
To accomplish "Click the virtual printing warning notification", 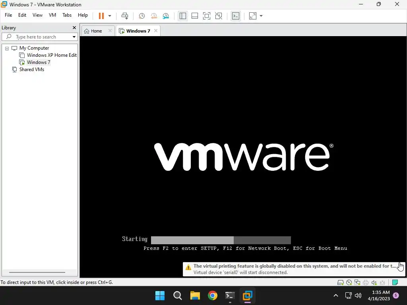I will [294, 269].
